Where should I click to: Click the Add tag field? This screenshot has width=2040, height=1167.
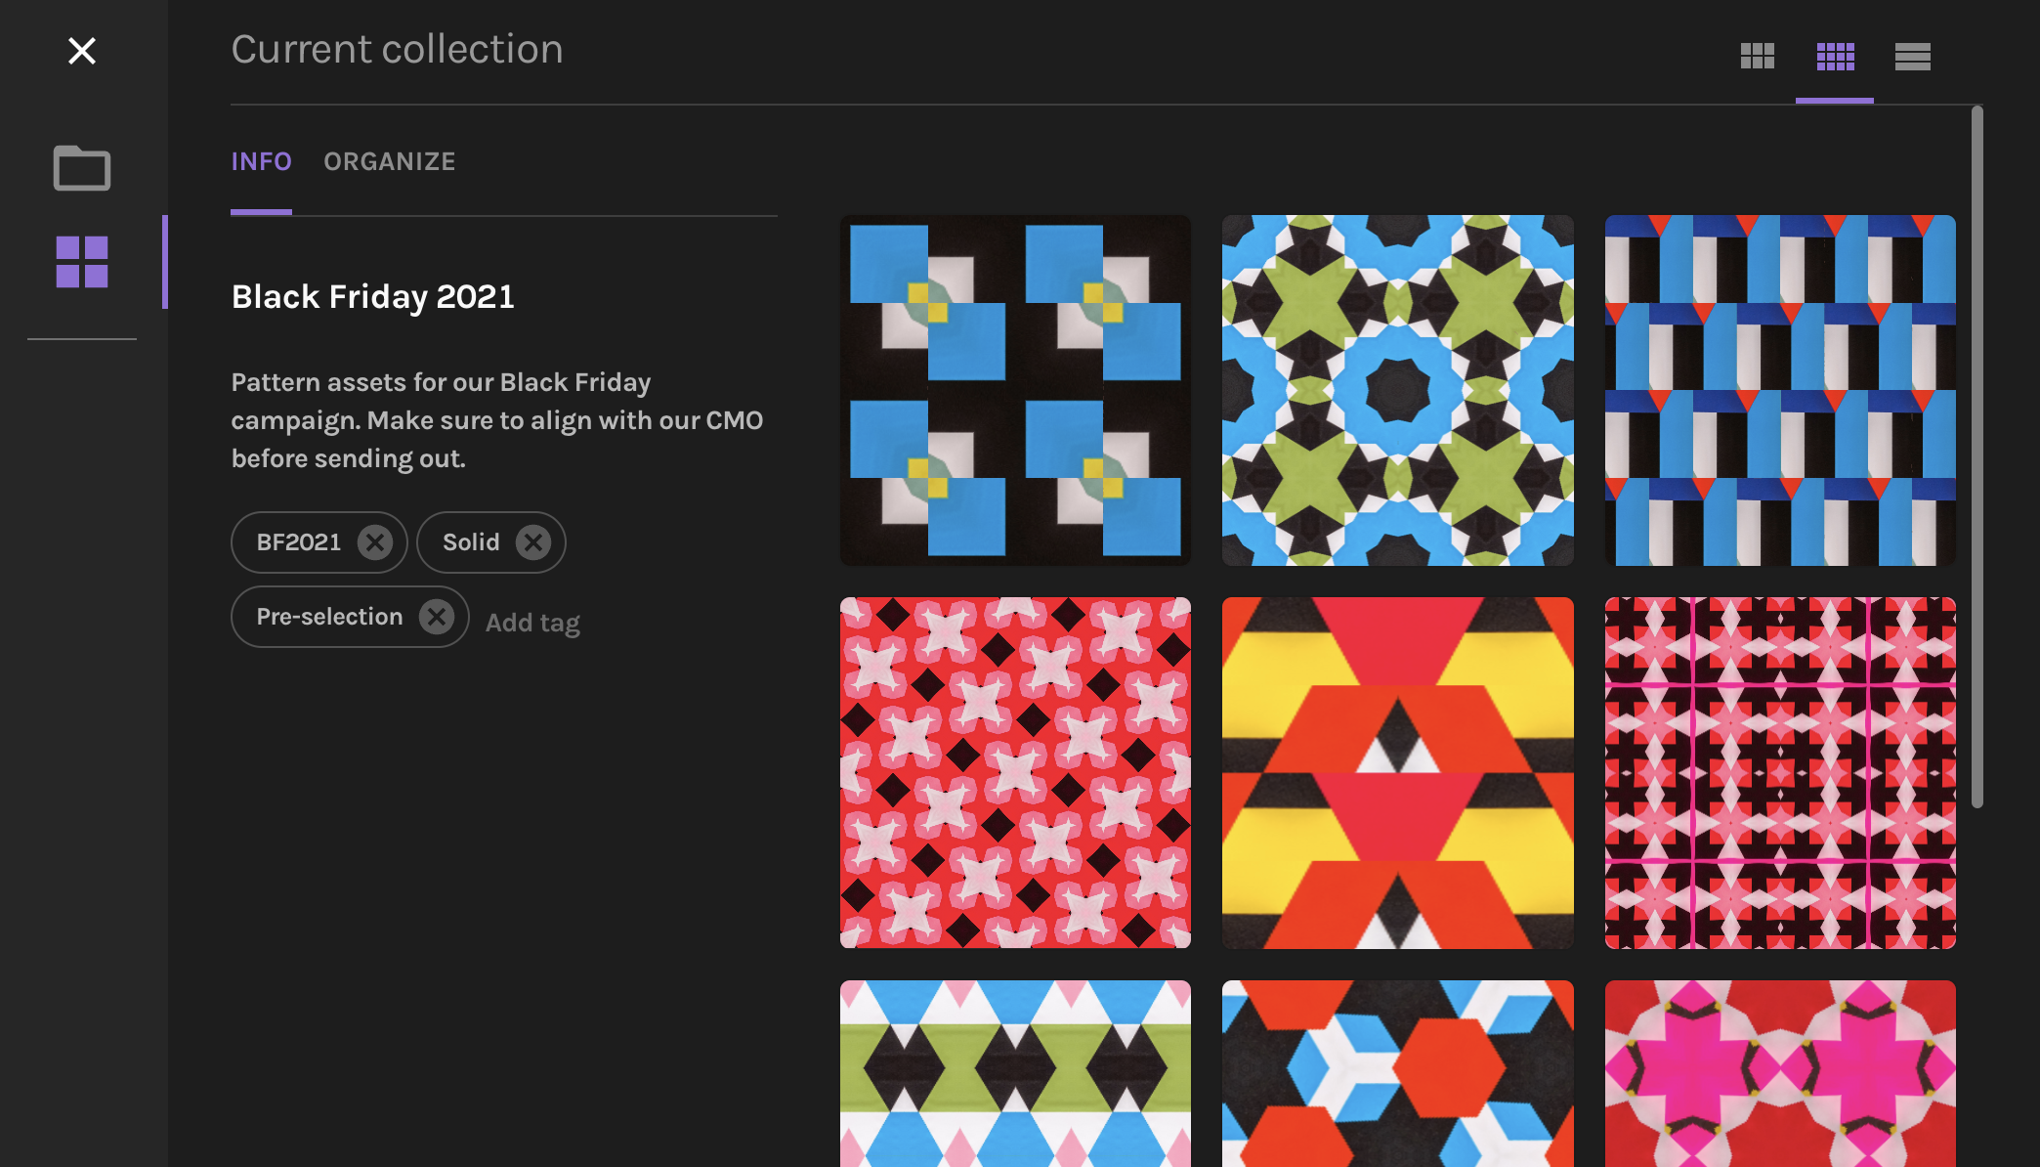tap(532, 622)
